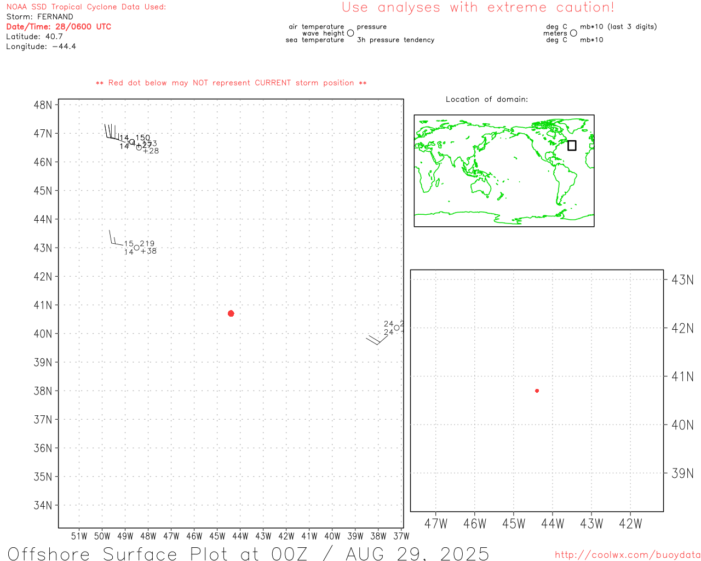The height and width of the screenshot is (561, 701).
Task: Click the pressure tendency '+38' value
Action: click(x=148, y=251)
